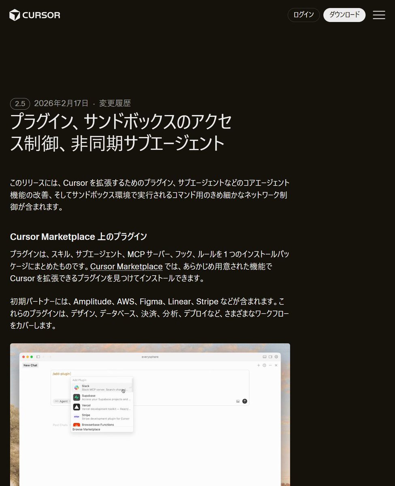Click the 'Cursor Marketplace 上のプラグイン' heading
The width and height of the screenshot is (395, 486).
[78, 236]
